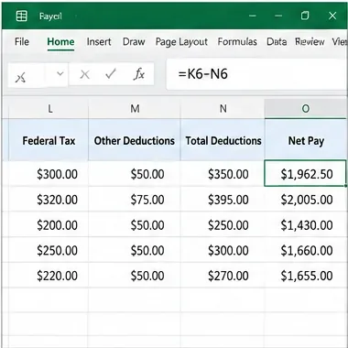
Task: Click the formula bar showing =K6-N6
Action: (x=256, y=74)
